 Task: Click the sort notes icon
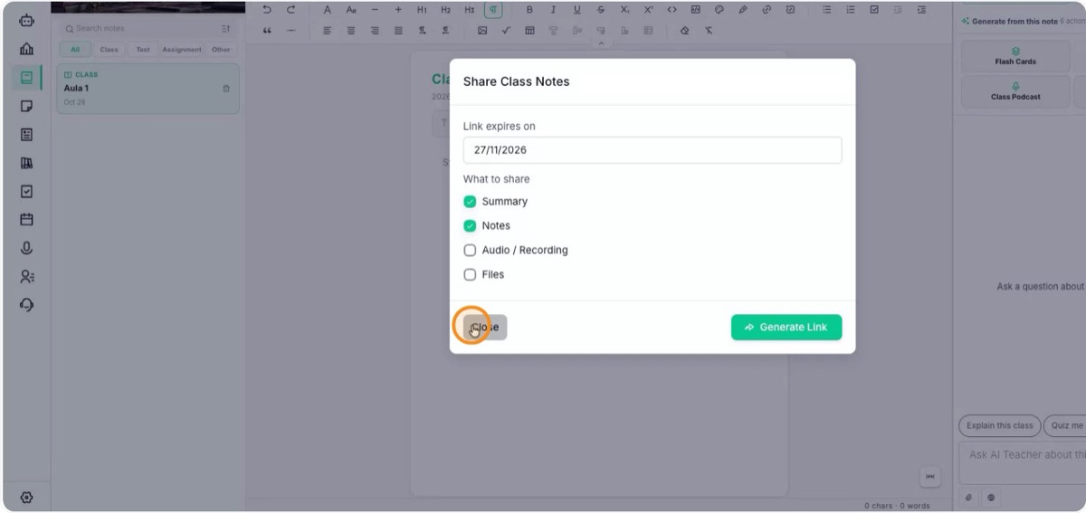225,28
